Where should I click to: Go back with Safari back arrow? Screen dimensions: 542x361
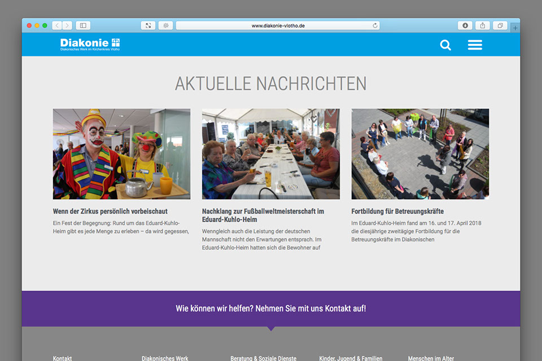tap(57, 25)
